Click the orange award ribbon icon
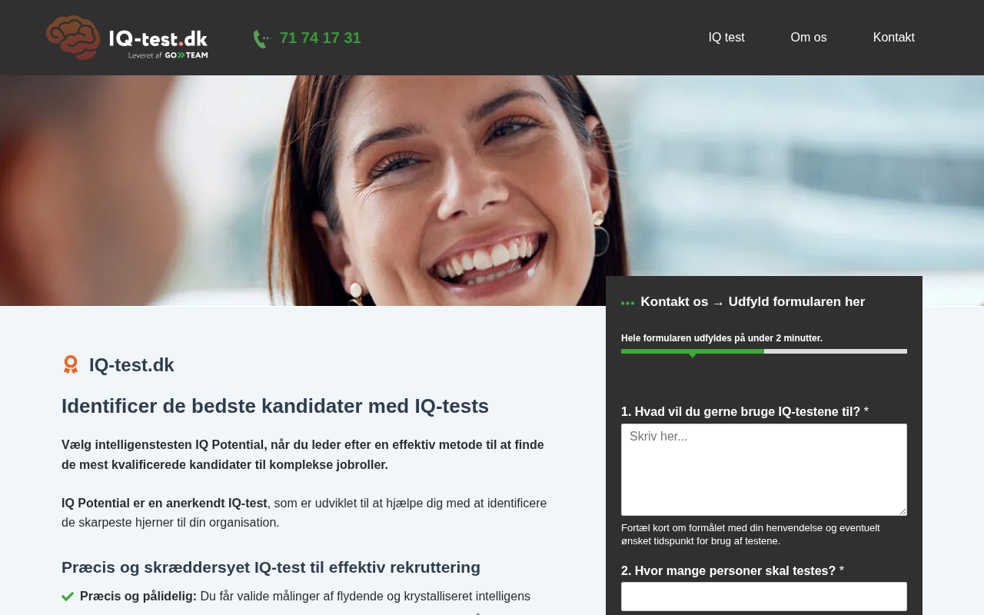Image resolution: width=984 pixels, height=615 pixels. tap(71, 364)
